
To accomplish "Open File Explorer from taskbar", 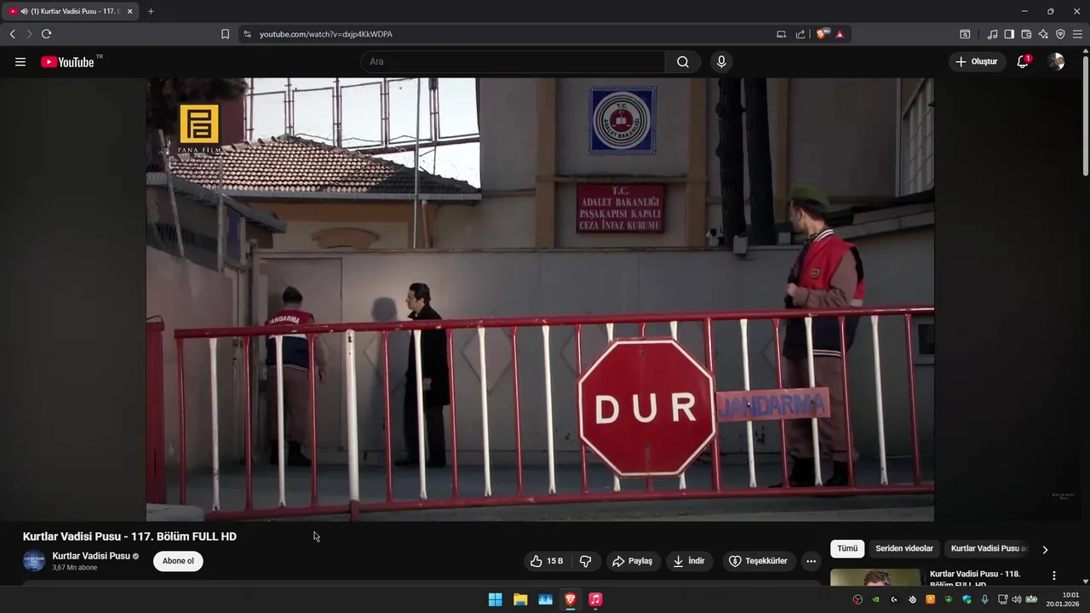I will pyautogui.click(x=520, y=599).
